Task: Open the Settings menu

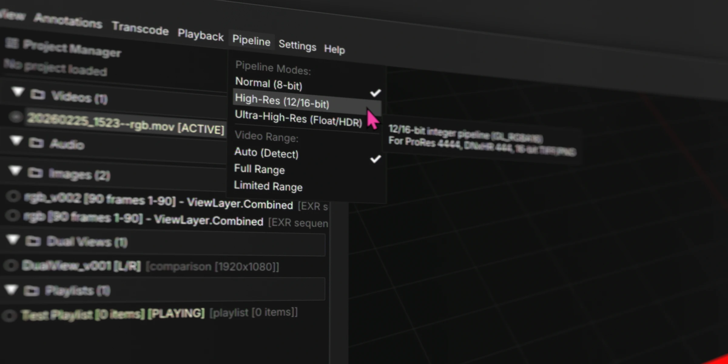Action: (297, 45)
